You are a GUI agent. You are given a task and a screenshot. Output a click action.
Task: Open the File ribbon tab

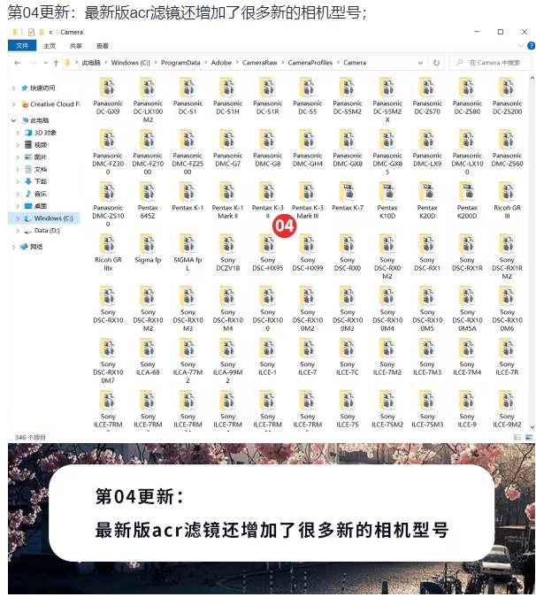(x=22, y=46)
